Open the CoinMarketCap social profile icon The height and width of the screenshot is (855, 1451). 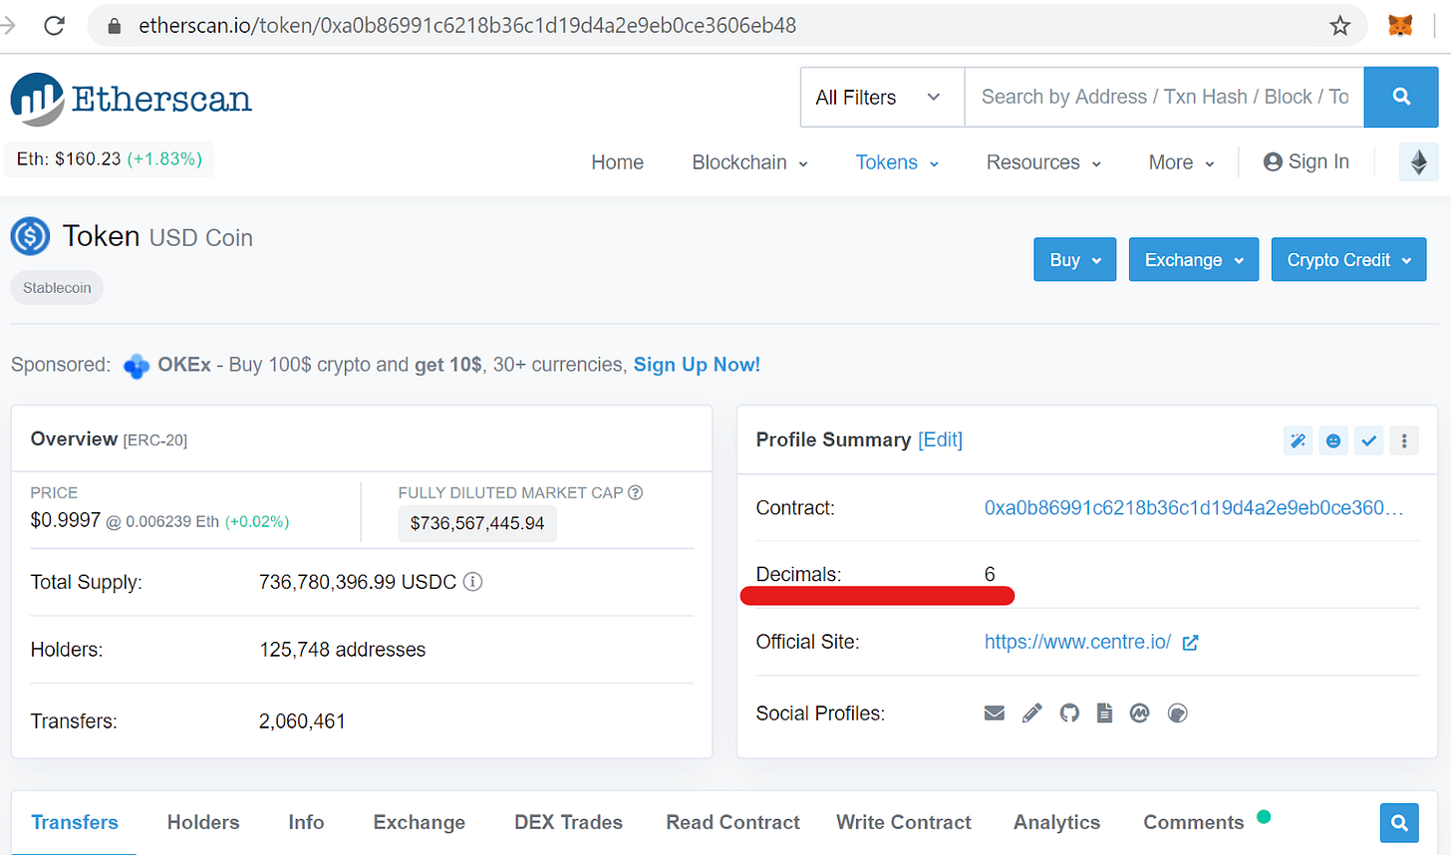tap(1139, 712)
